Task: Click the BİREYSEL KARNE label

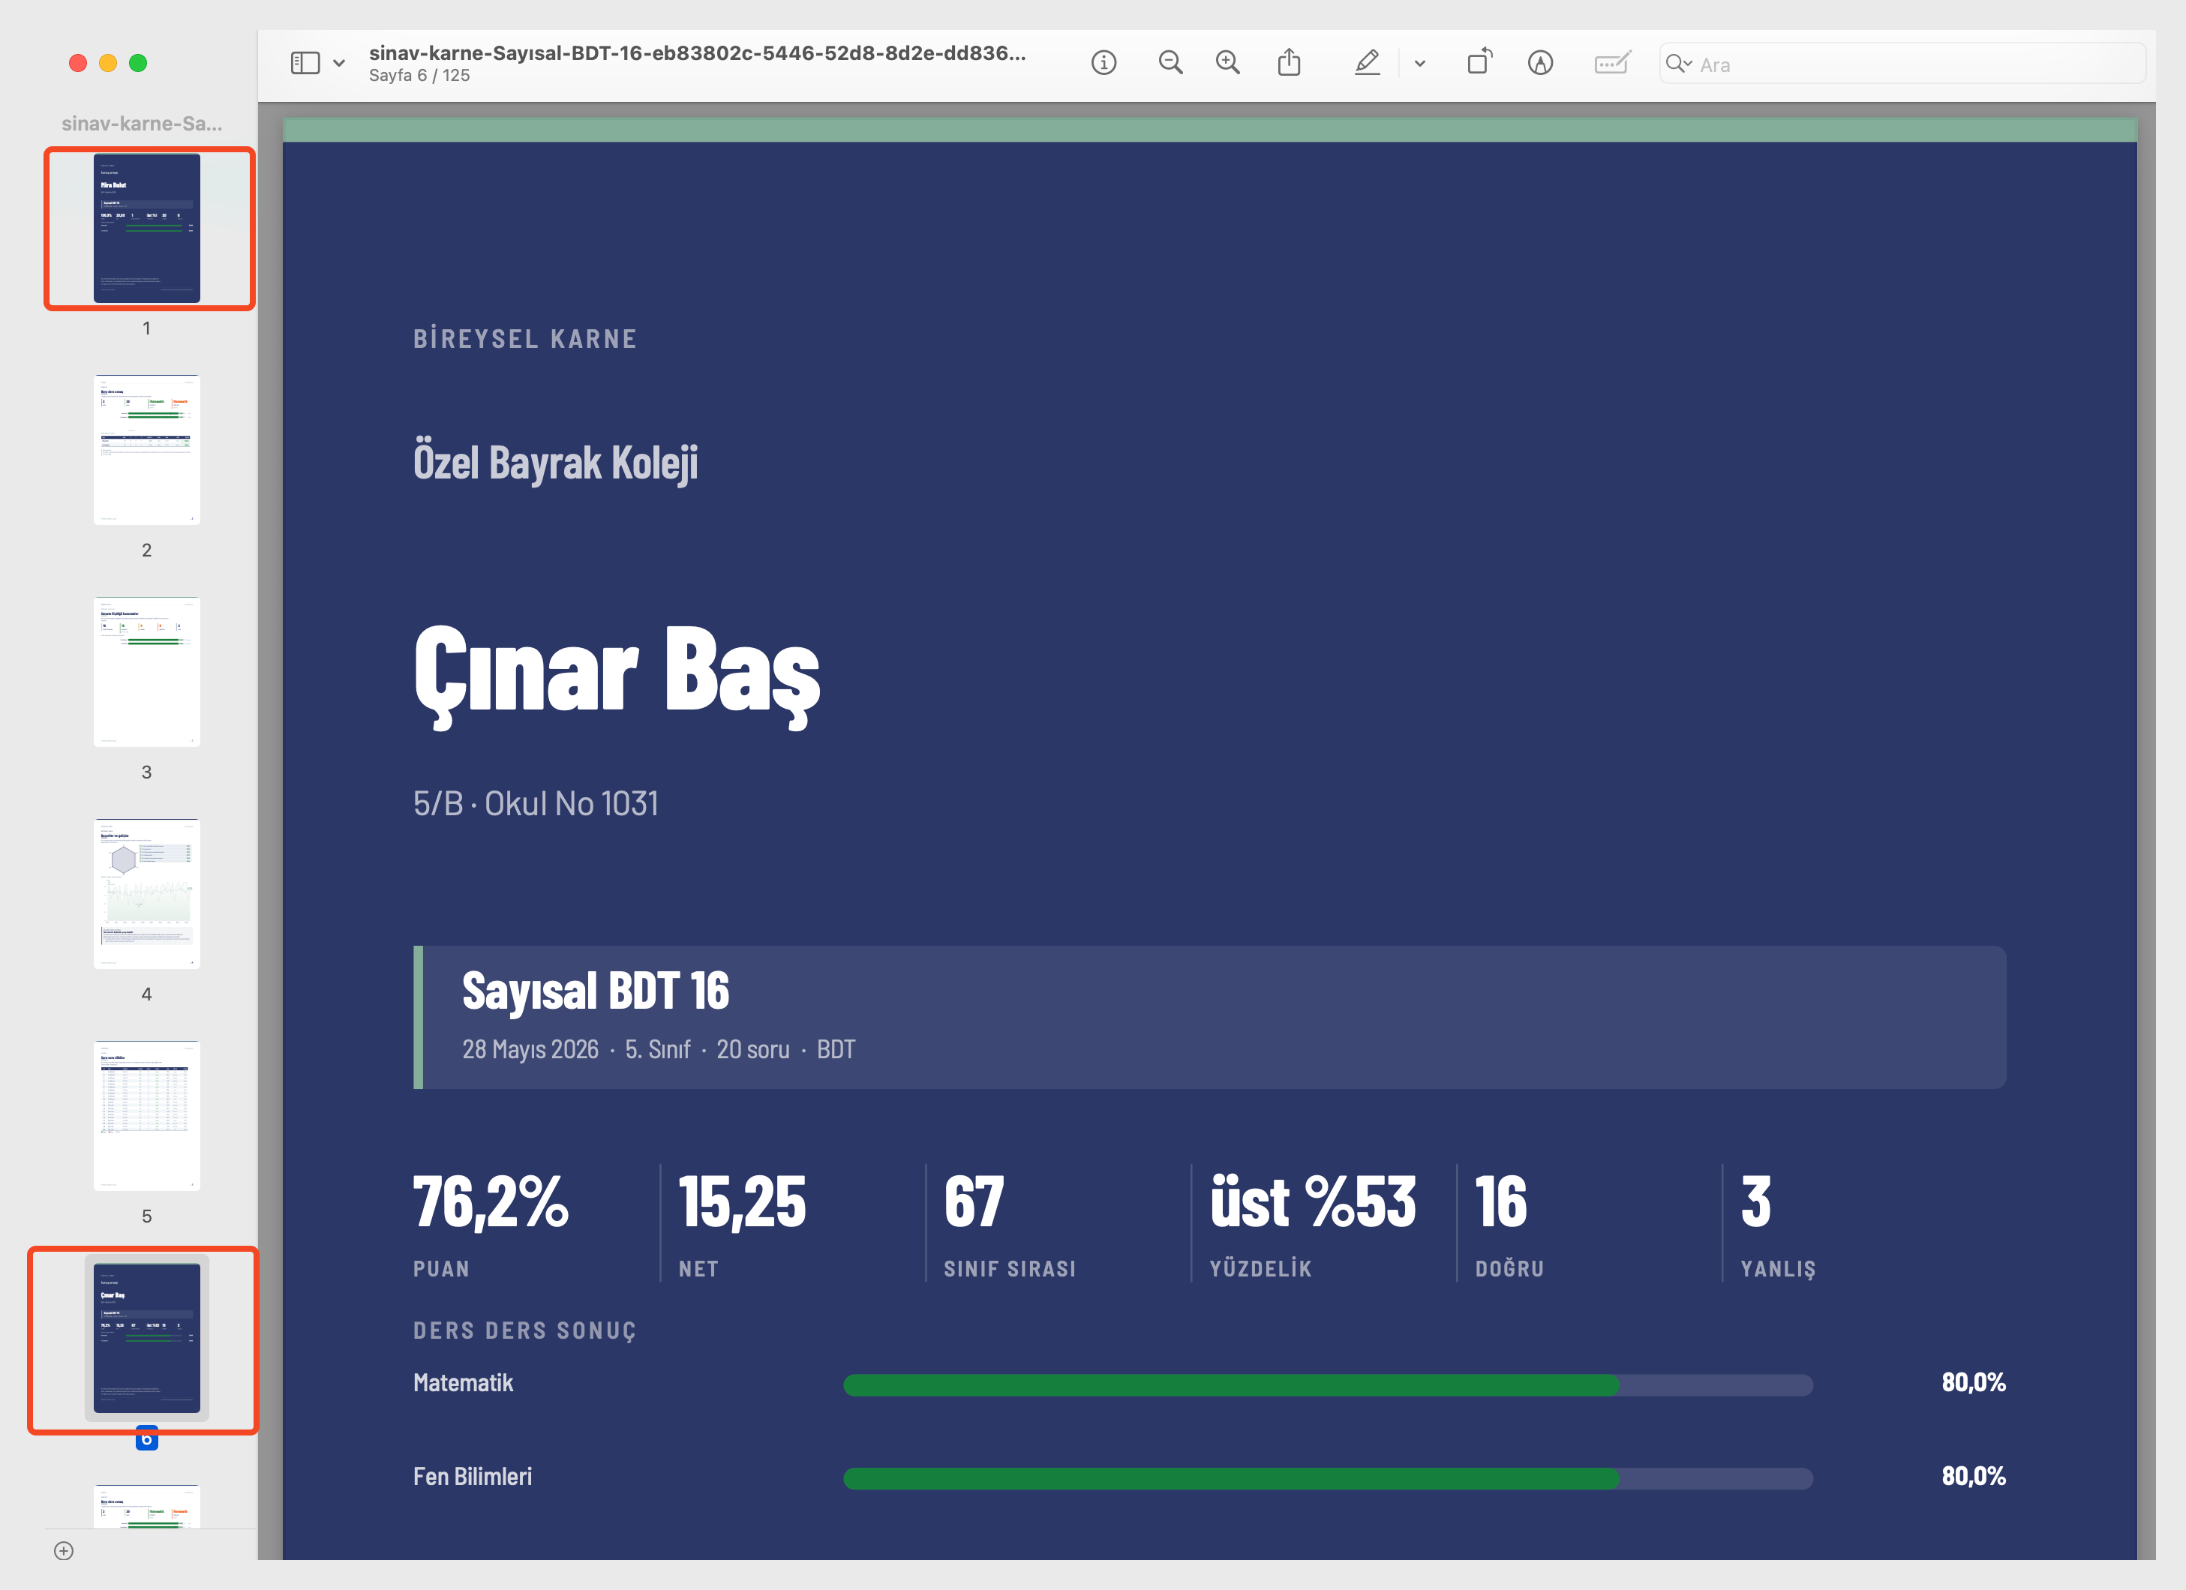Action: pyautogui.click(x=525, y=339)
